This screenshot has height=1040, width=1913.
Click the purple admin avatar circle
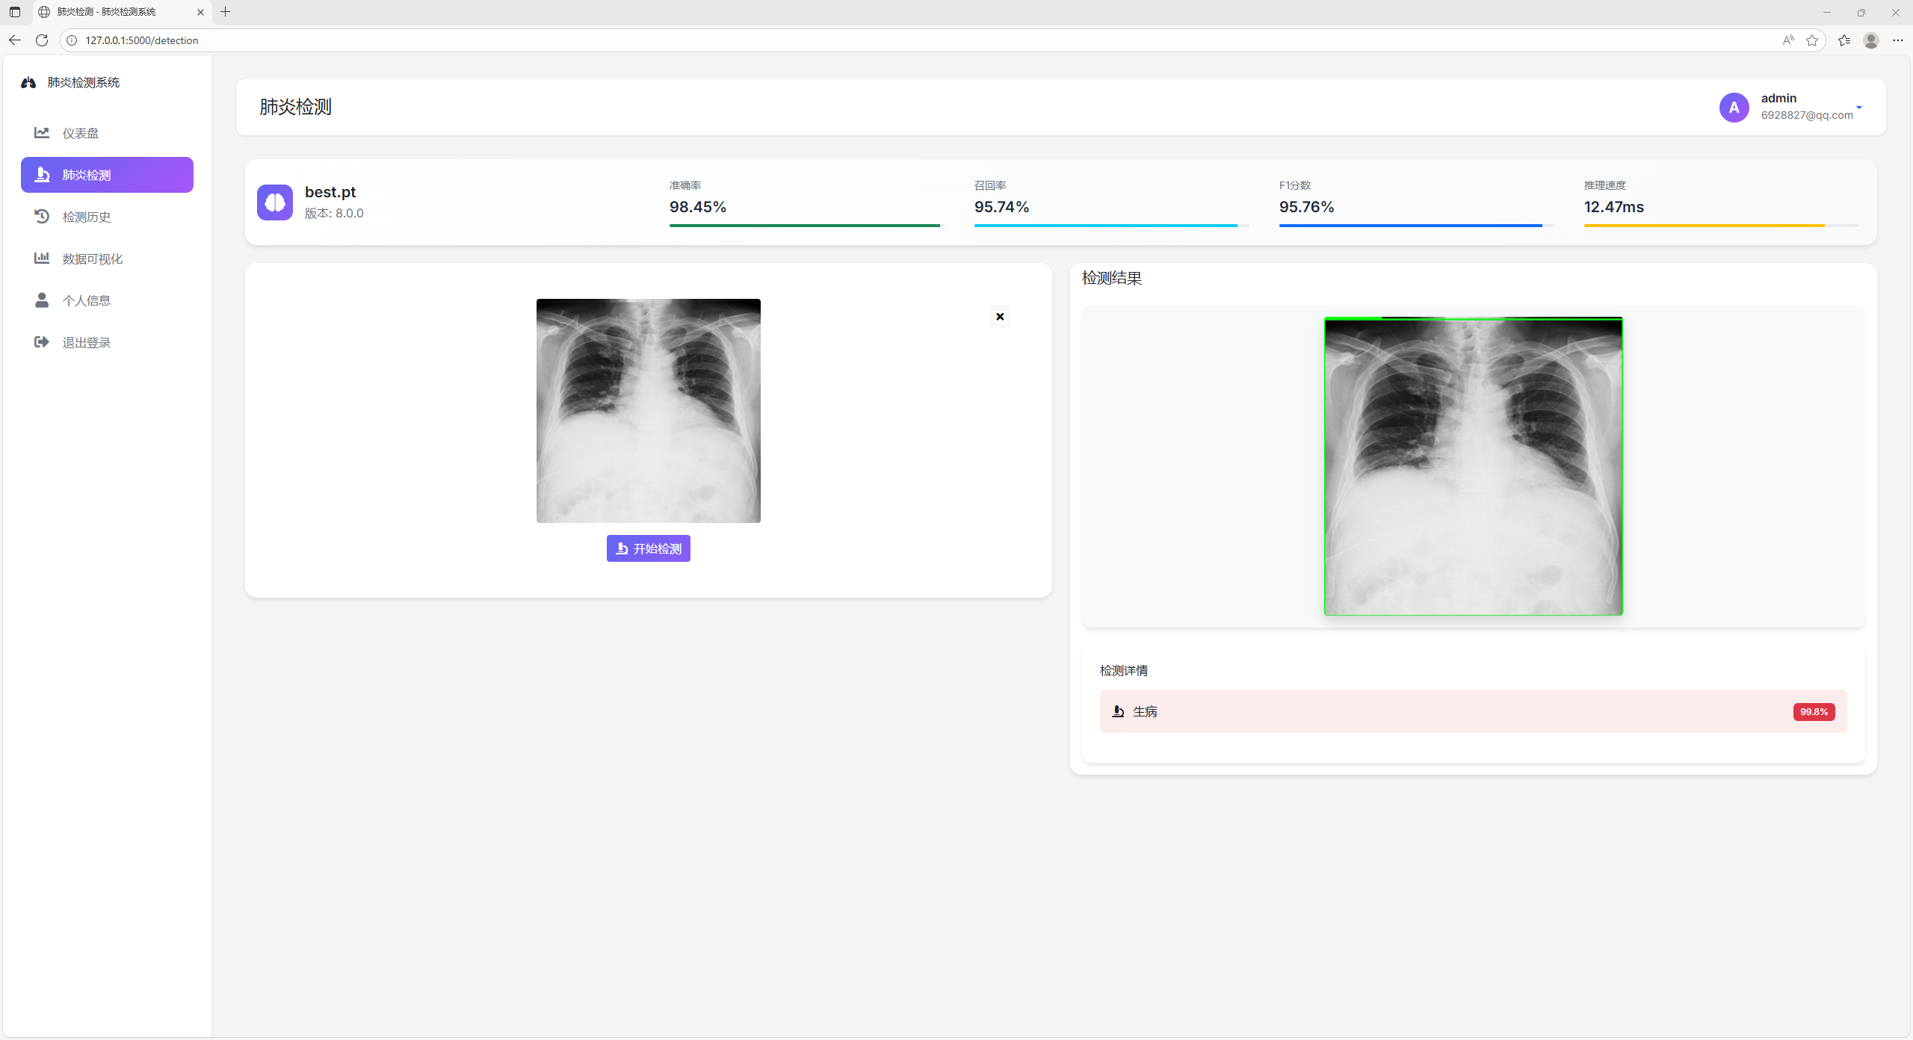1734,108
